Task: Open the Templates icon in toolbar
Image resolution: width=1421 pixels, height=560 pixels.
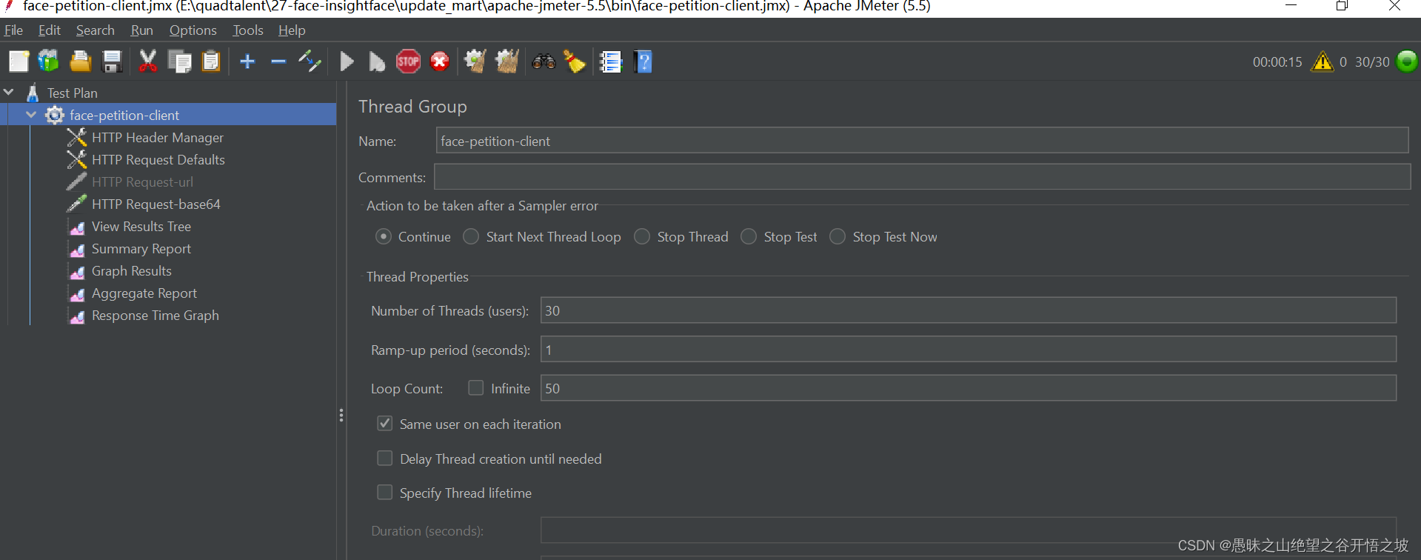Action: [49, 61]
